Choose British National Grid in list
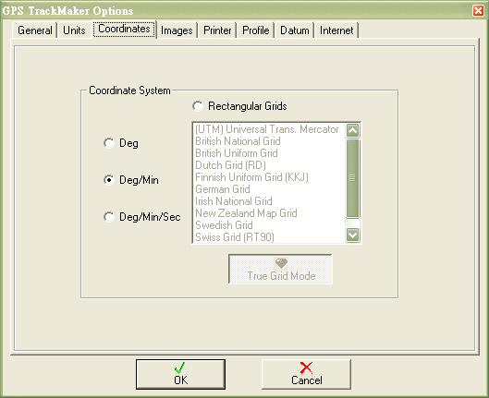This screenshot has width=489, height=398. (238, 141)
